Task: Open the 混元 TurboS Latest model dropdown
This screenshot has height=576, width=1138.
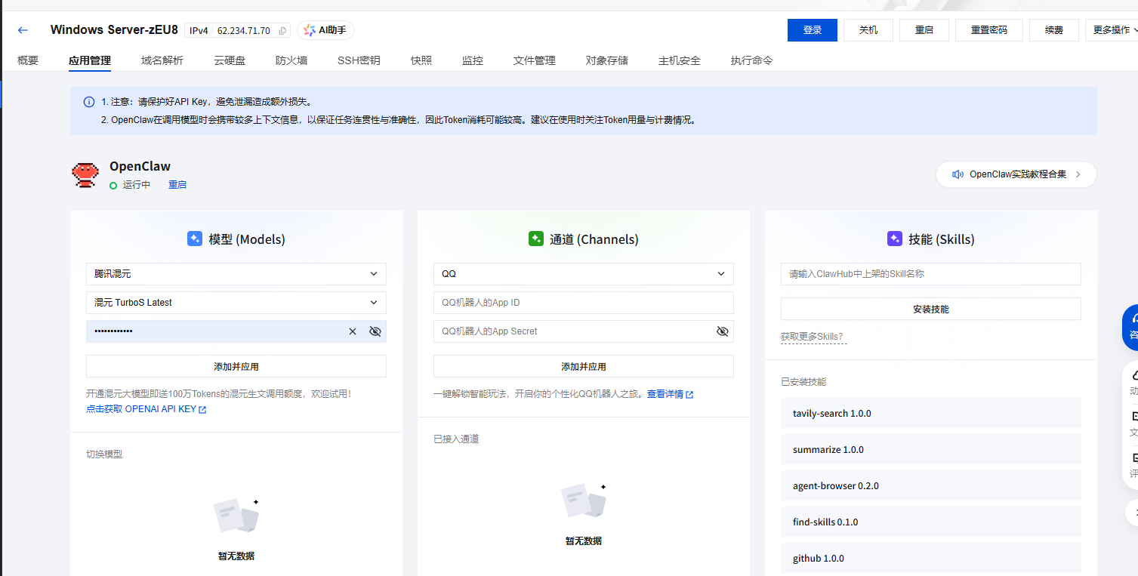Action: click(x=236, y=303)
